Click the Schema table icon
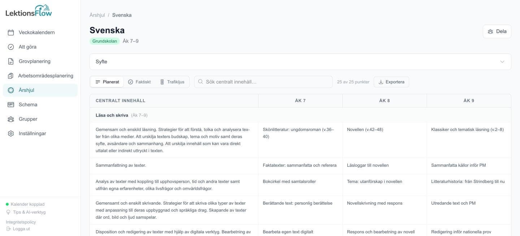Screen dimensions: 520x236 point(11,105)
